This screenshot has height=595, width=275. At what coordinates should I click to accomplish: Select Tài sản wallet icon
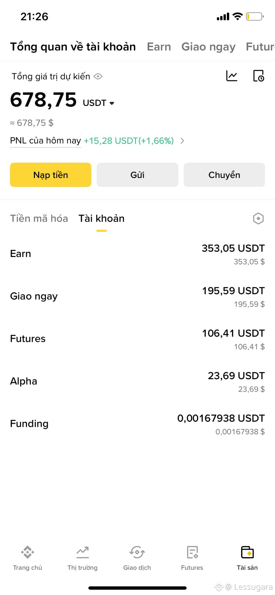(x=247, y=552)
